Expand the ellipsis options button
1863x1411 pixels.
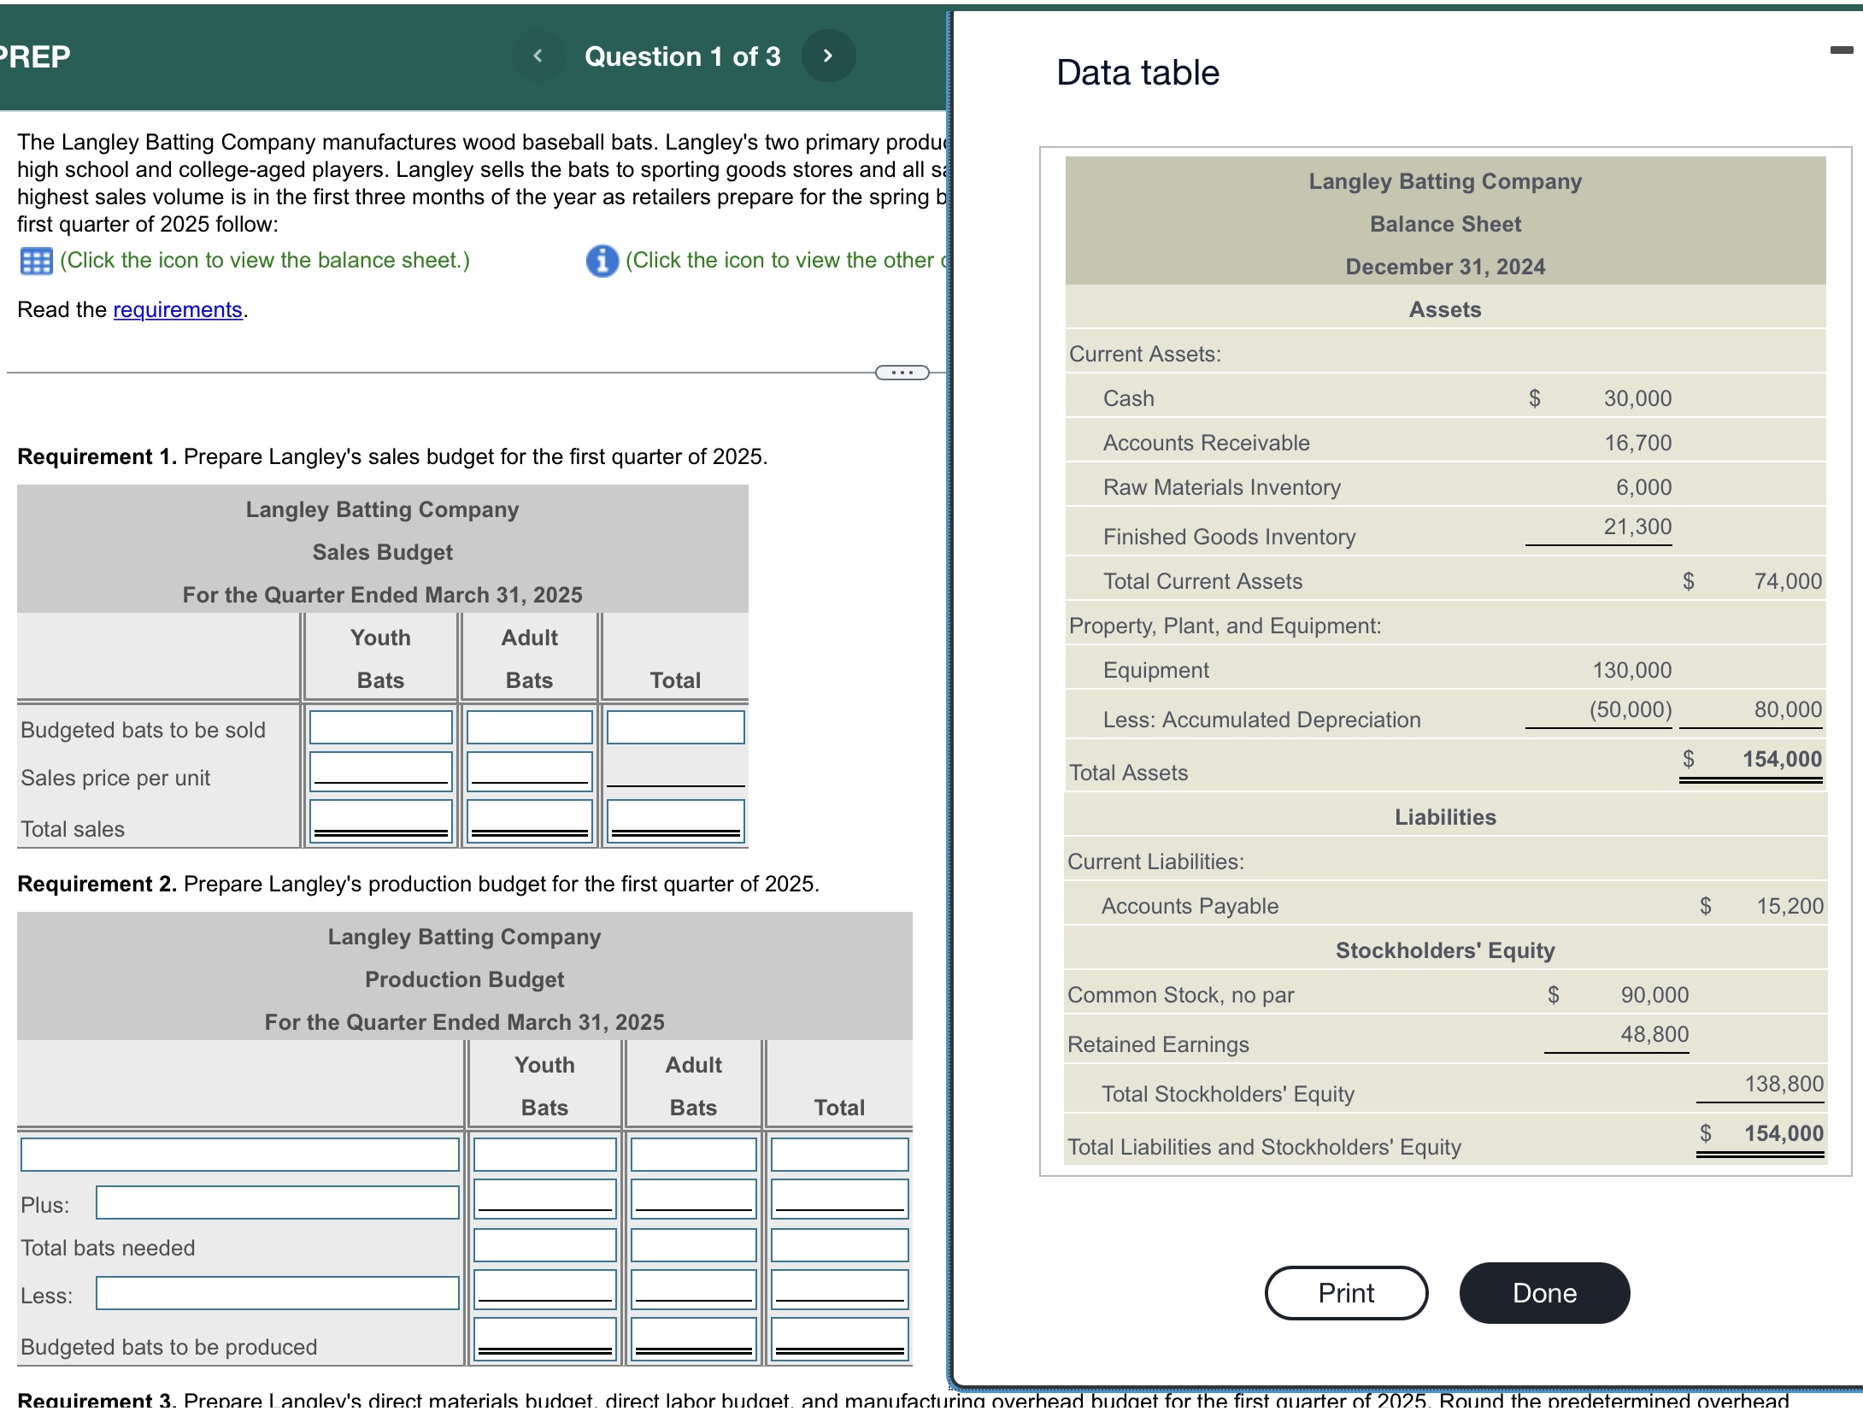click(x=903, y=372)
